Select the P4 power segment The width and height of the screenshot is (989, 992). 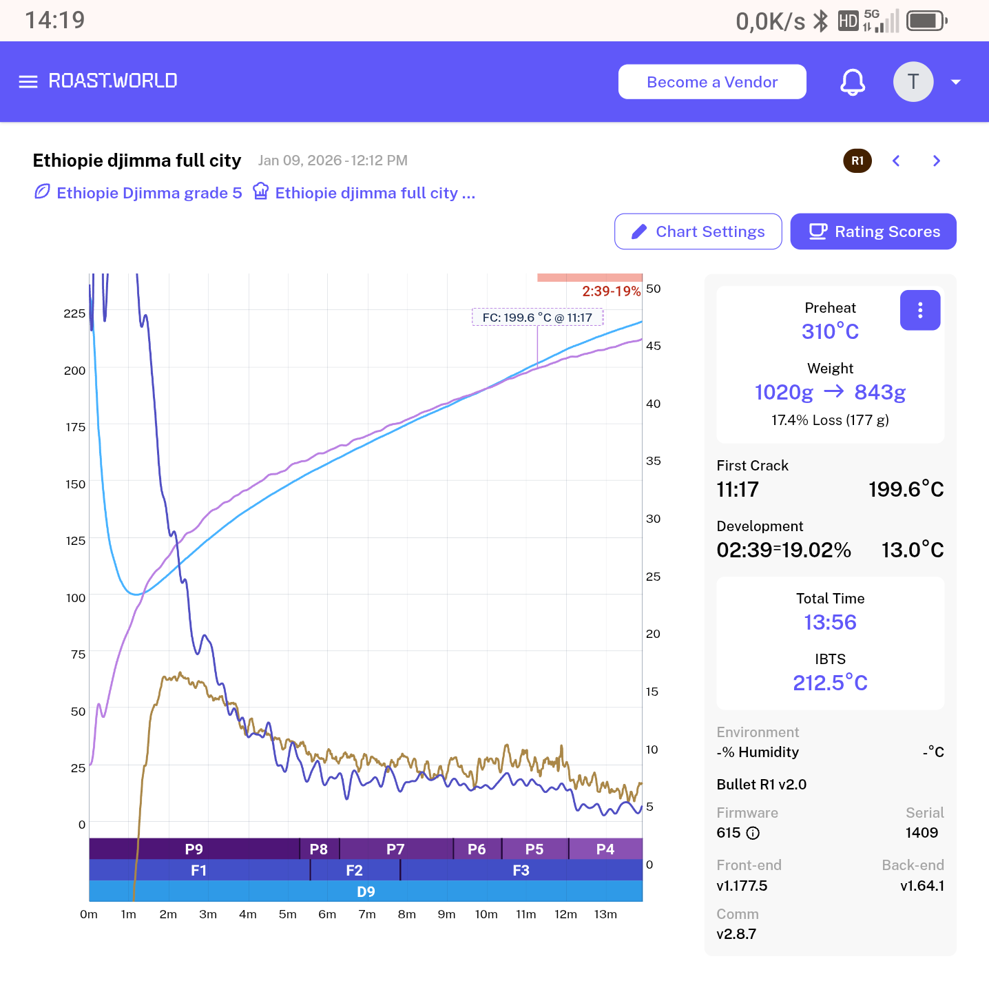tap(605, 849)
